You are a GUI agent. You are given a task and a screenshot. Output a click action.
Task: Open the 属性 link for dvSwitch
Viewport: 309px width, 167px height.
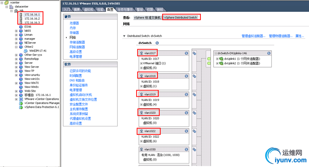tap(300, 36)
